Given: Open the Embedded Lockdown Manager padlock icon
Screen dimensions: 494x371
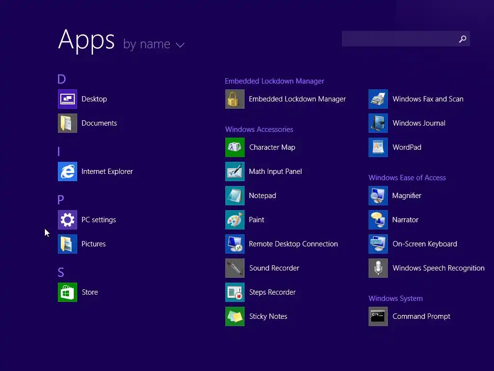Looking at the screenshot, I should point(235,99).
